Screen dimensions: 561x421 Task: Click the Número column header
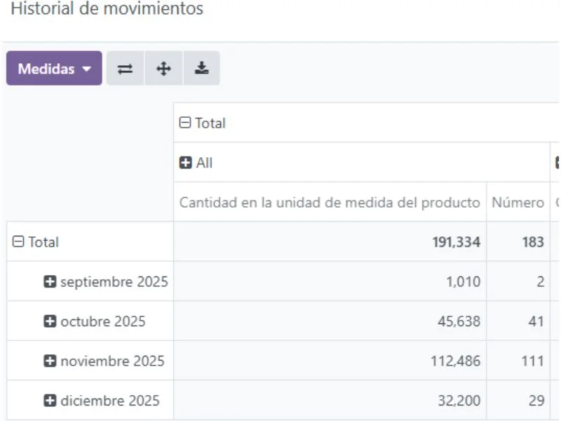518,202
